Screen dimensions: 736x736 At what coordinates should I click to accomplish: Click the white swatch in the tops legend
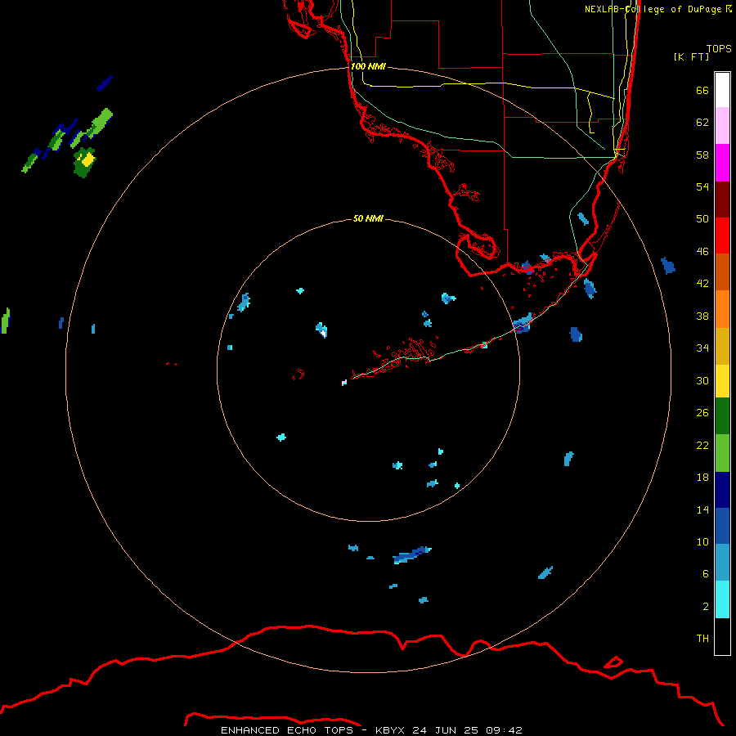pos(722,90)
